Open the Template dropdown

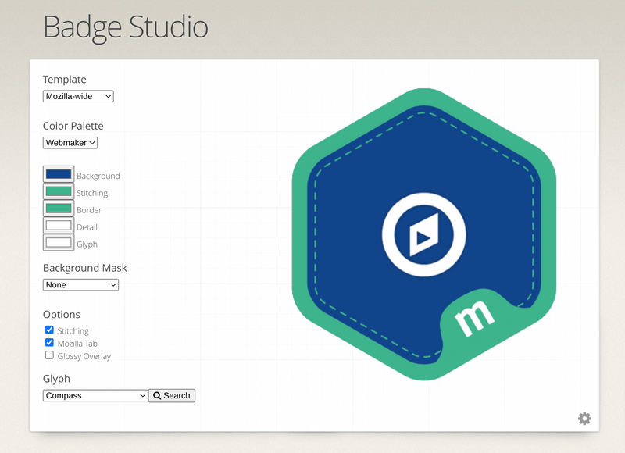point(78,96)
